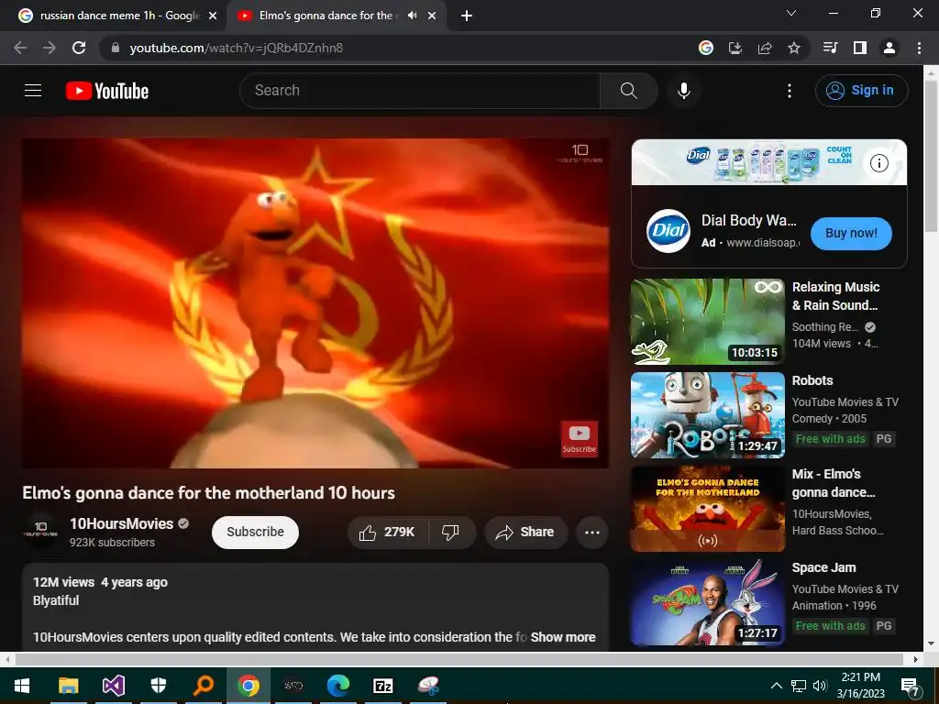939x704 pixels.
Task: Share this page from the address bar
Action: coord(765,48)
